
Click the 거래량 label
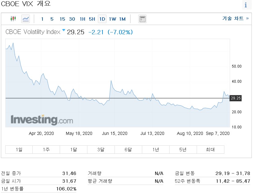click(94, 173)
